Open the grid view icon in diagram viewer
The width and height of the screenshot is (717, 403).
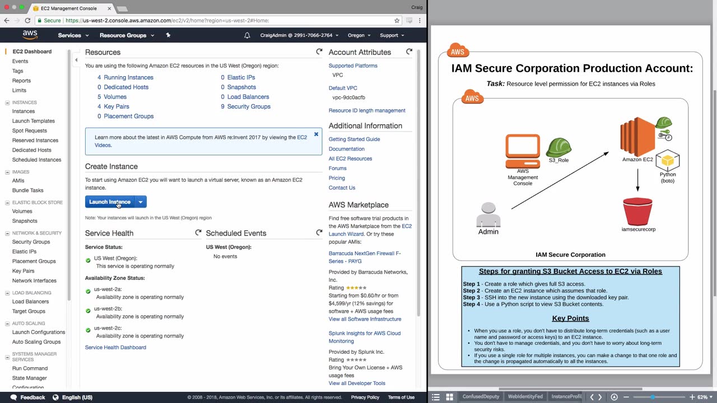click(x=449, y=397)
